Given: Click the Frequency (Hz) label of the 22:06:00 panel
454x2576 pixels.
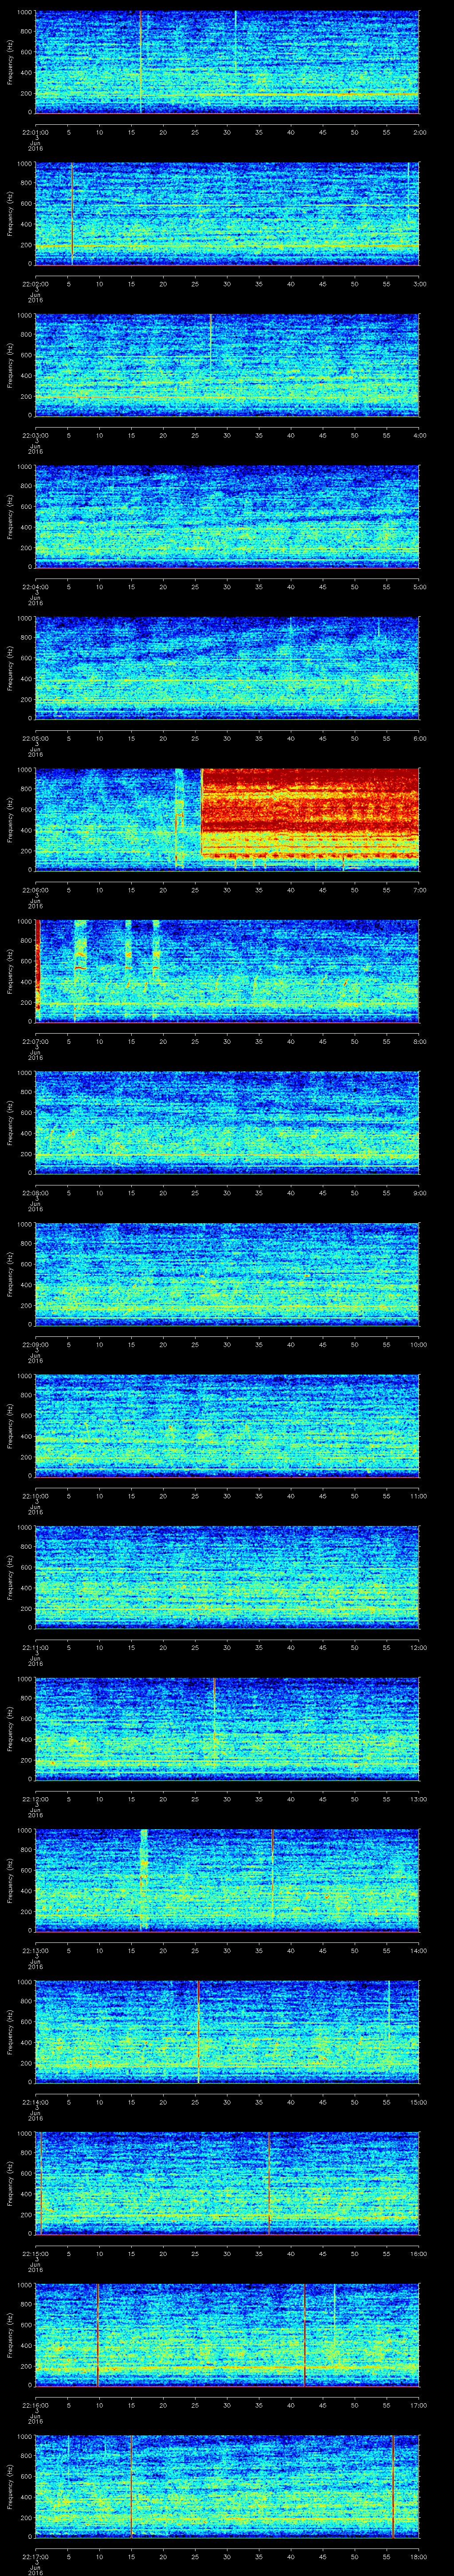Looking at the screenshot, I should [10, 820].
